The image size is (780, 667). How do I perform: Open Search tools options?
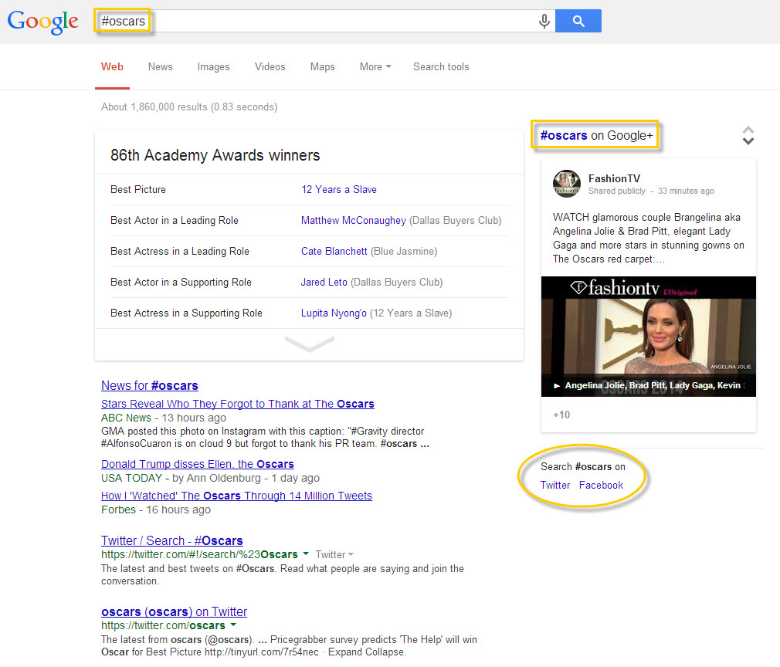pyautogui.click(x=440, y=67)
